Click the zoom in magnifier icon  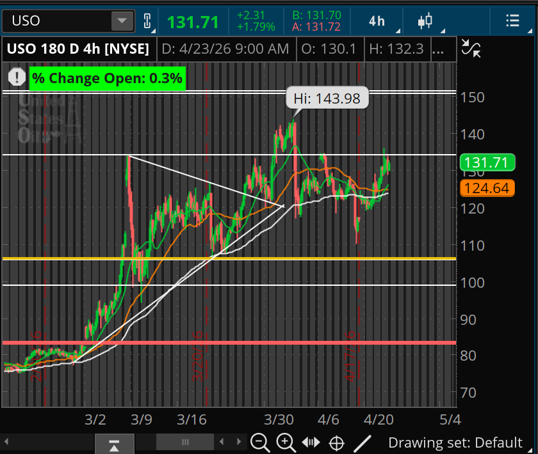[x=286, y=442]
